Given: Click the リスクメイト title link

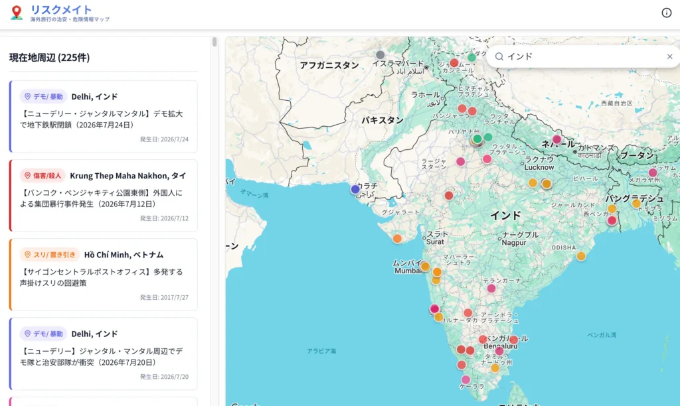Looking at the screenshot, I should 61,9.
